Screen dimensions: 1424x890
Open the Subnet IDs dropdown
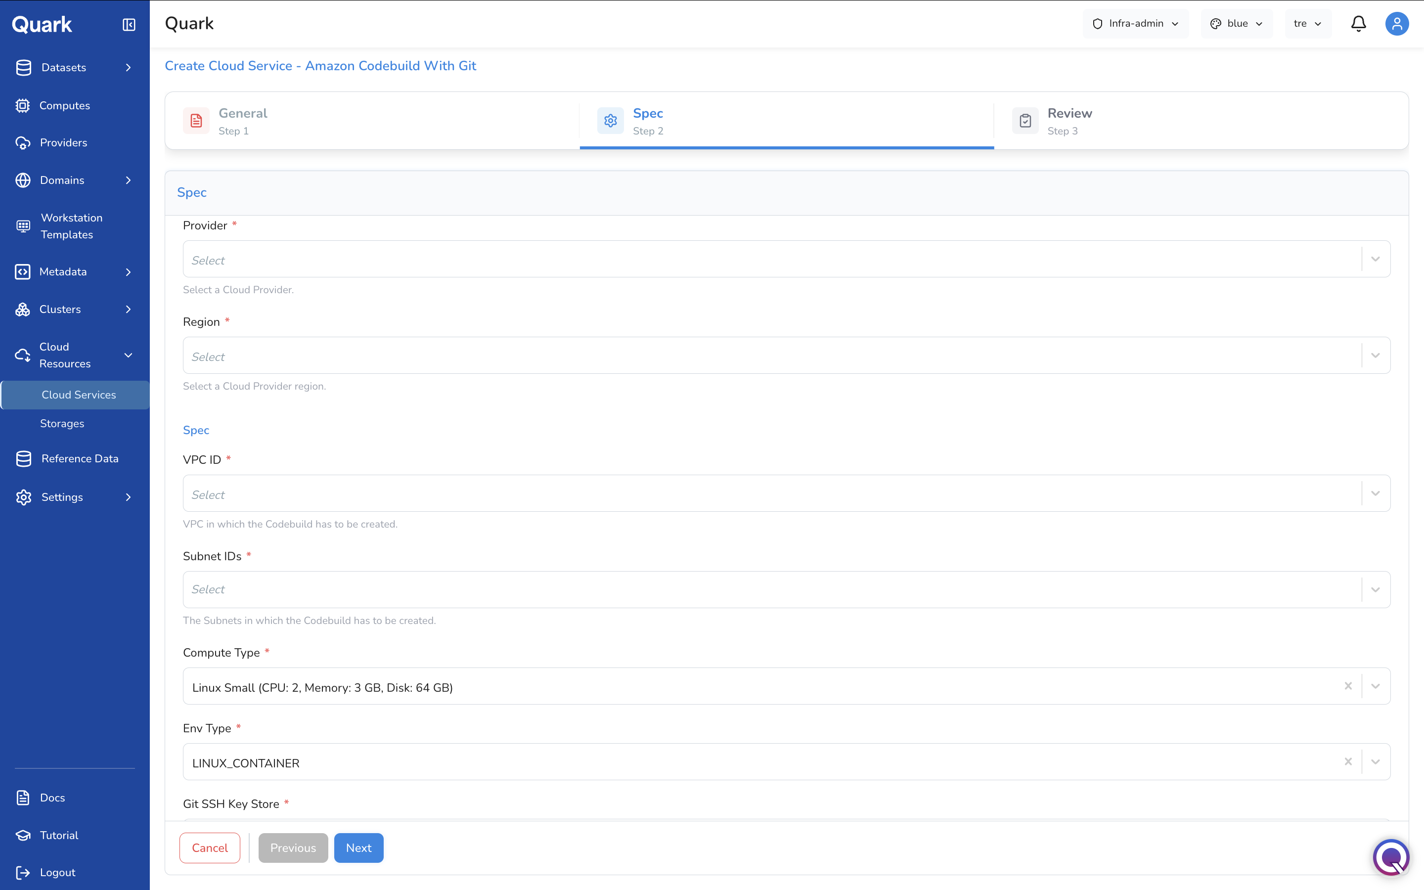[x=787, y=590]
